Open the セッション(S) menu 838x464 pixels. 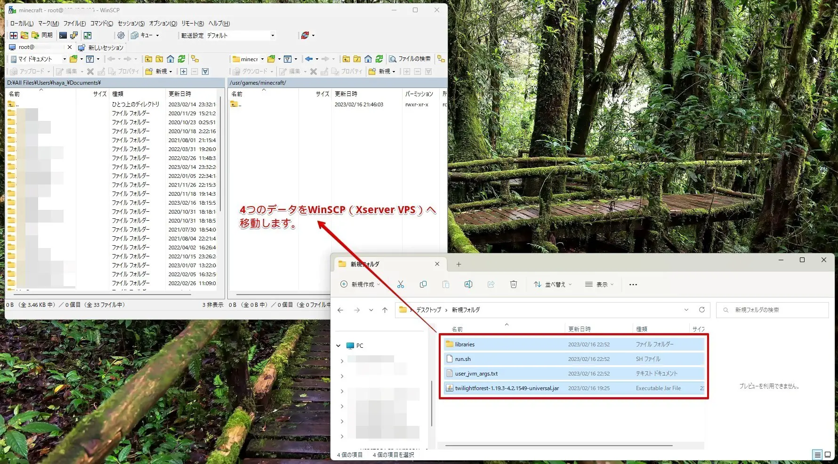[131, 23]
